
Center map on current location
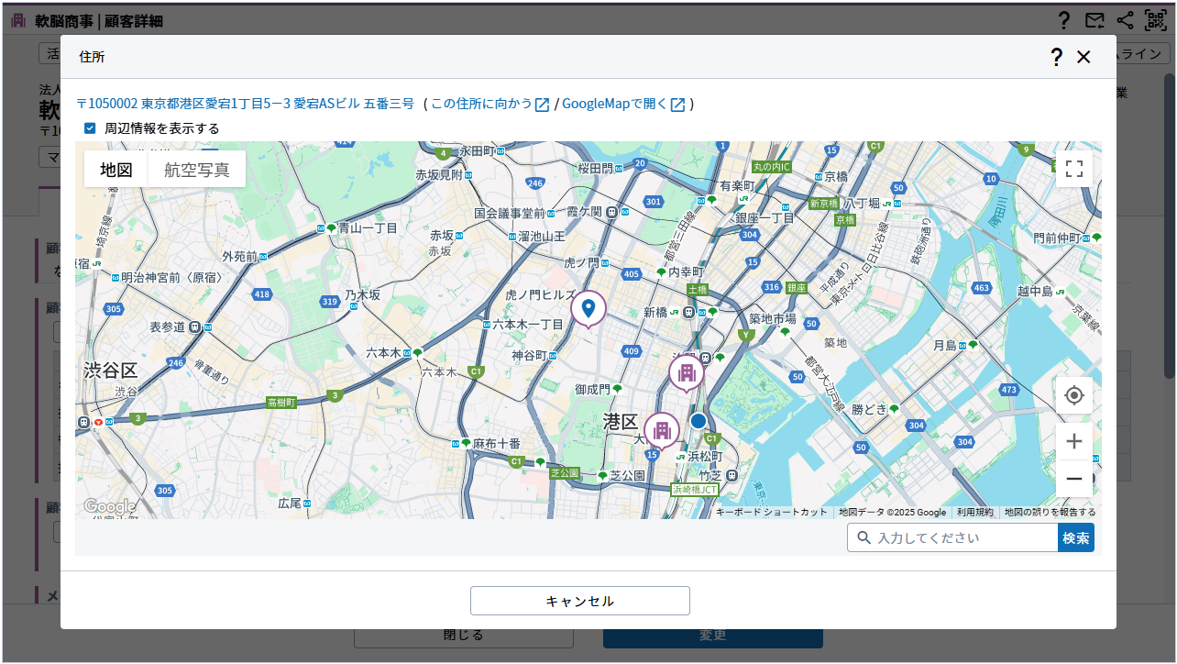tap(1074, 395)
